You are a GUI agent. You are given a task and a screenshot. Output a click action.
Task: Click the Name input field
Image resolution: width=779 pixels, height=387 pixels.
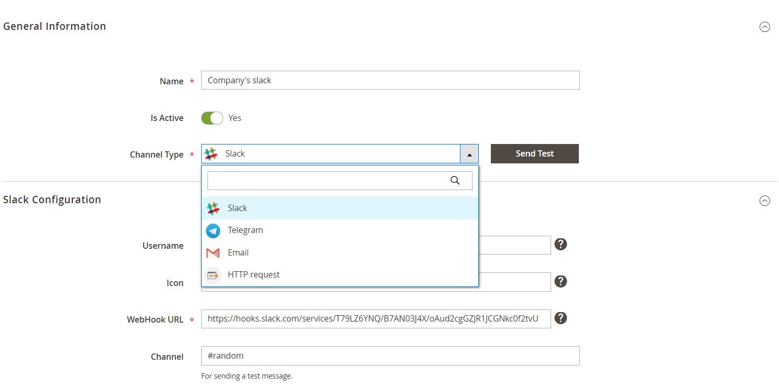click(390, 81)
